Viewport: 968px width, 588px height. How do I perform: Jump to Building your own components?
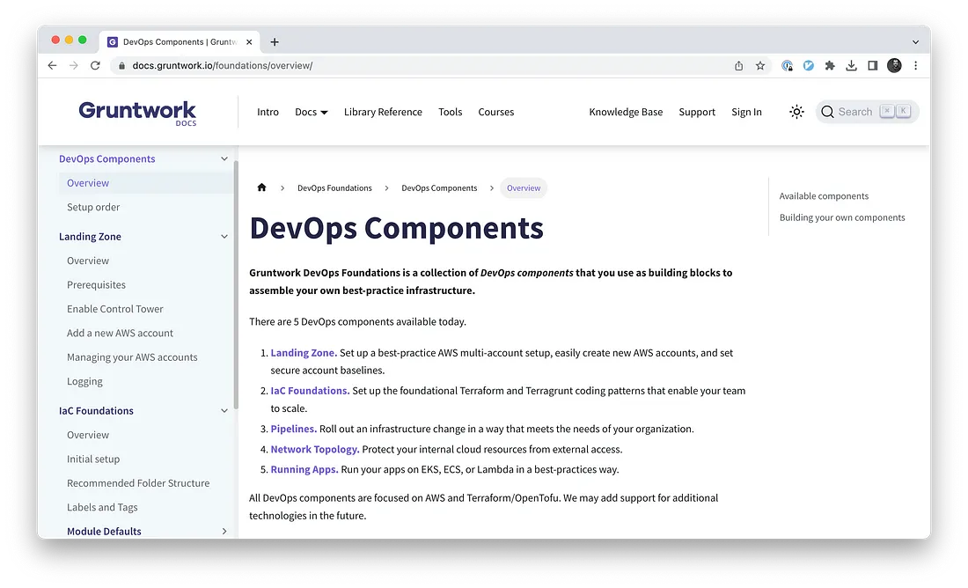coord(842,217)
